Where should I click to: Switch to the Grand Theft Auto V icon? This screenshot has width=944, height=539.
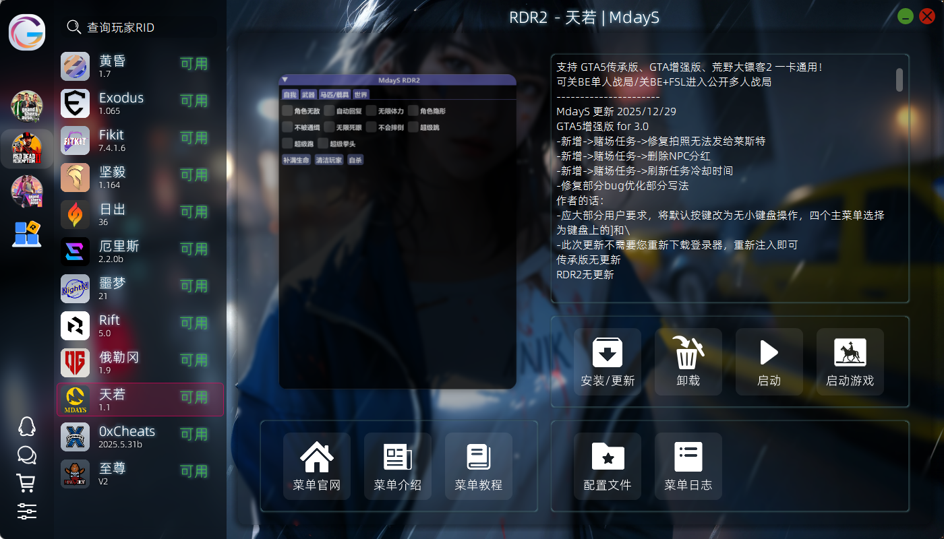tap(27, 106)
